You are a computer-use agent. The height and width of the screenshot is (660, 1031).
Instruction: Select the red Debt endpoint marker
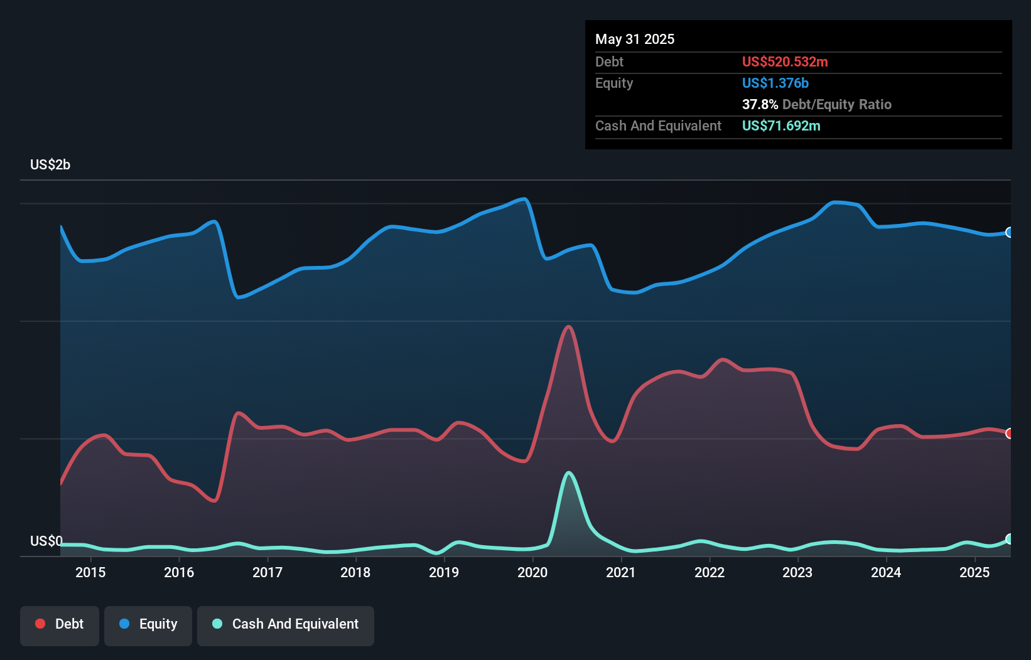1010,433
